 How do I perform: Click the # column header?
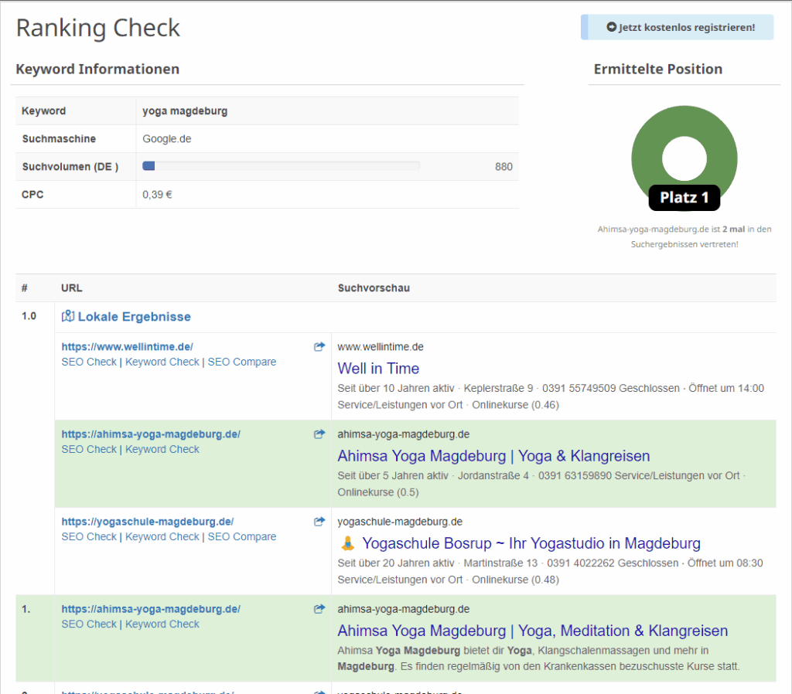click(24, 288)
